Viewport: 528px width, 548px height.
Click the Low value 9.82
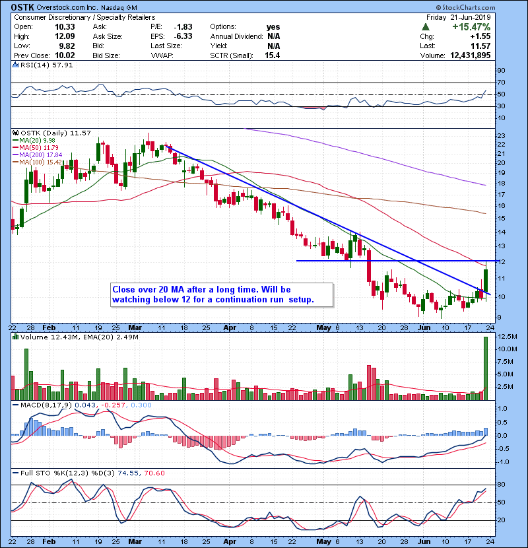pyautogui.click(x=67, y=46)
